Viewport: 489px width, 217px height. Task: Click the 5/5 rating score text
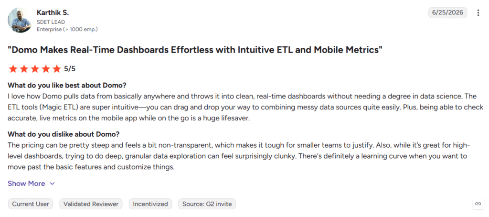pyautogui.click(x=70, y=69)
